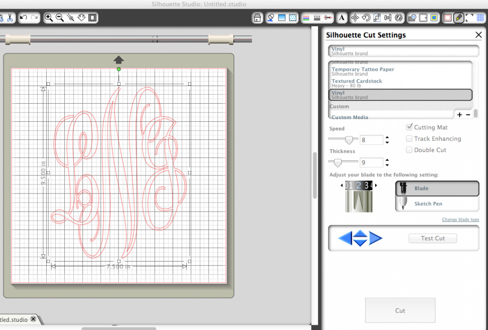Open the Cut Style scissors icon

(x=328, y=18)
